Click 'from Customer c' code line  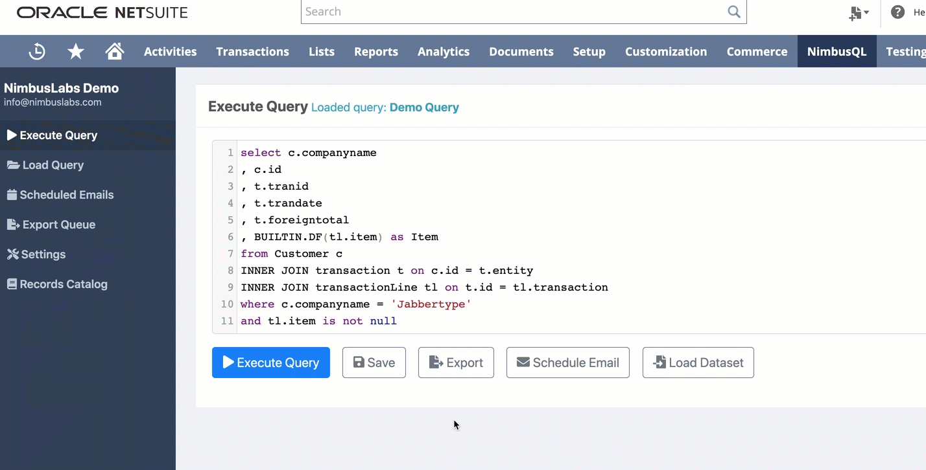click(292, 254)
